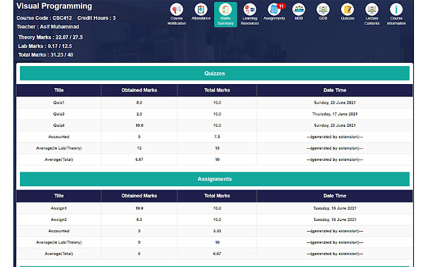Click the red 11 badge on Assignments
Screen dimensions: 428x267
[x=281, y=6]
